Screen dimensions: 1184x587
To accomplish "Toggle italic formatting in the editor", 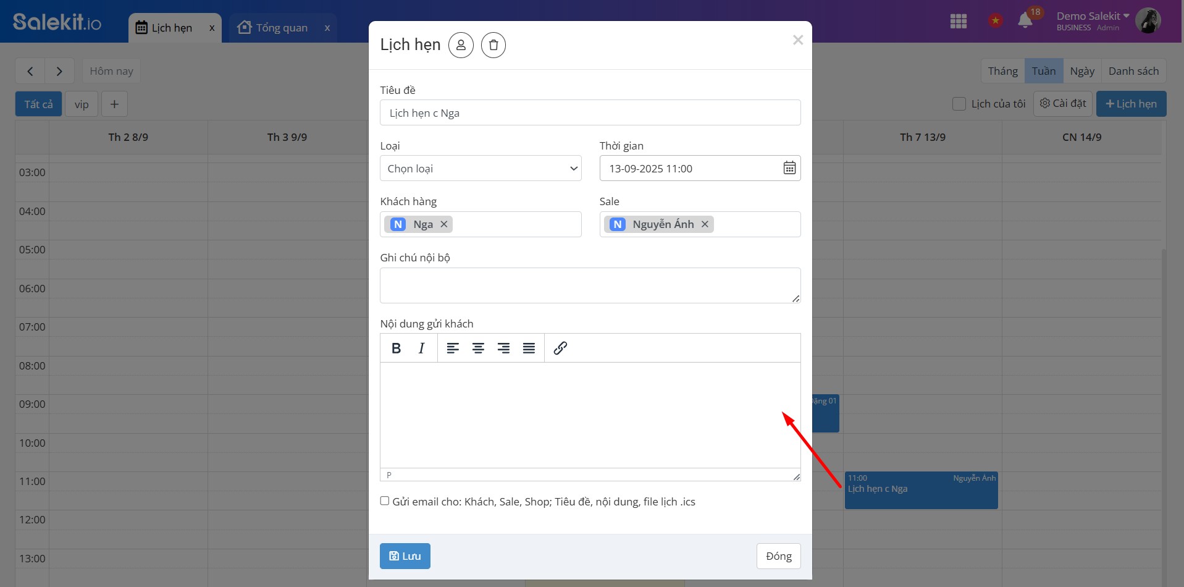I will [x=421, y=348].
